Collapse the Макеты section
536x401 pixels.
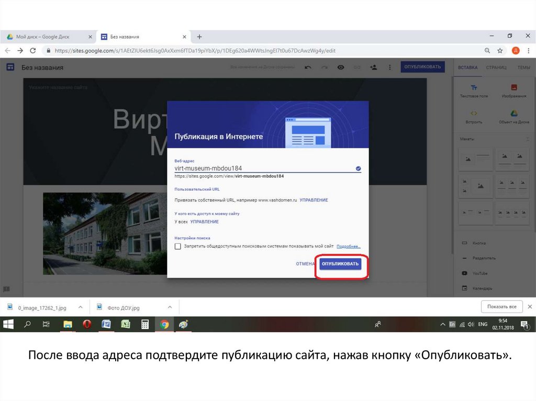point(528,139)
